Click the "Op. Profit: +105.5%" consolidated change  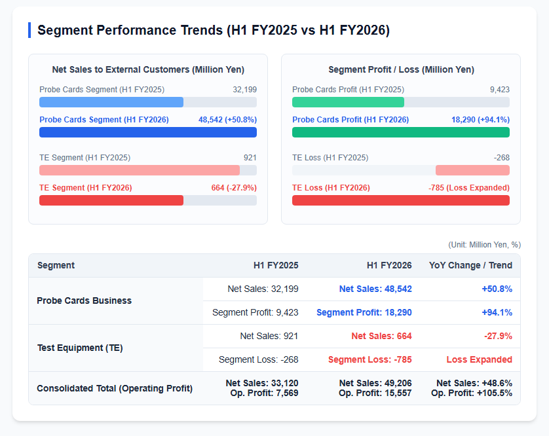(x=472, y=393)
